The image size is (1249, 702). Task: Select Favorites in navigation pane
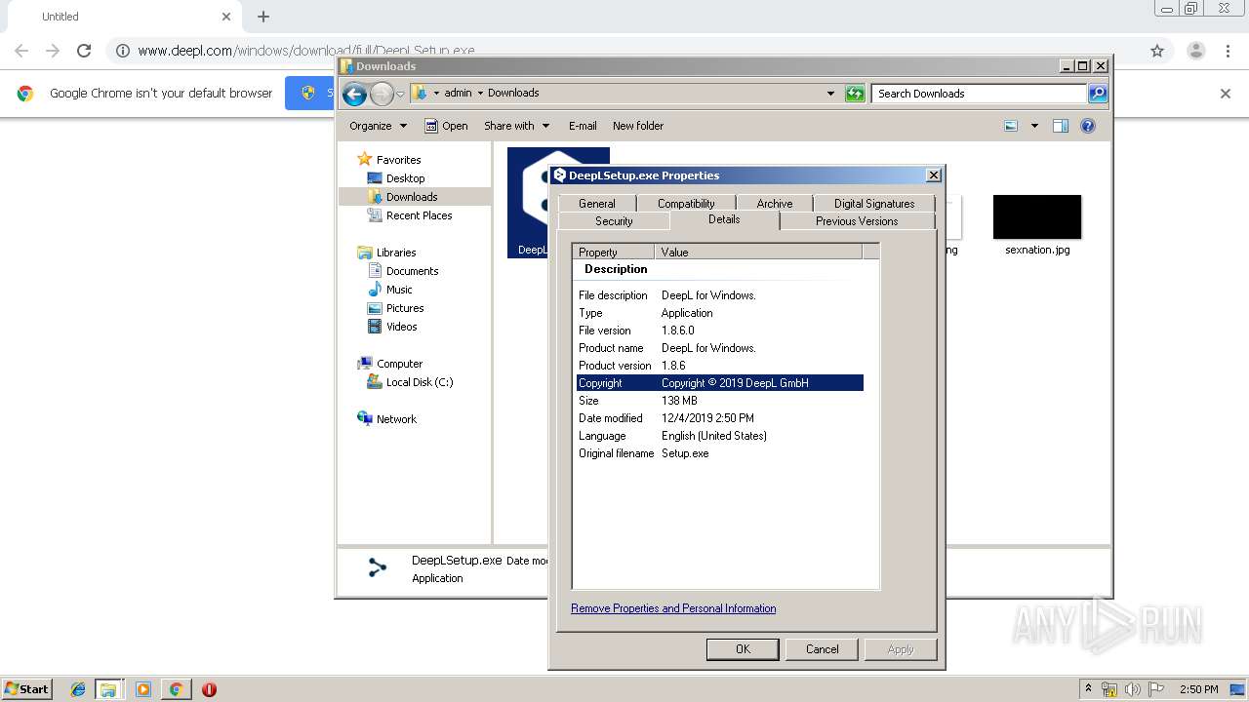pos(398,160)
